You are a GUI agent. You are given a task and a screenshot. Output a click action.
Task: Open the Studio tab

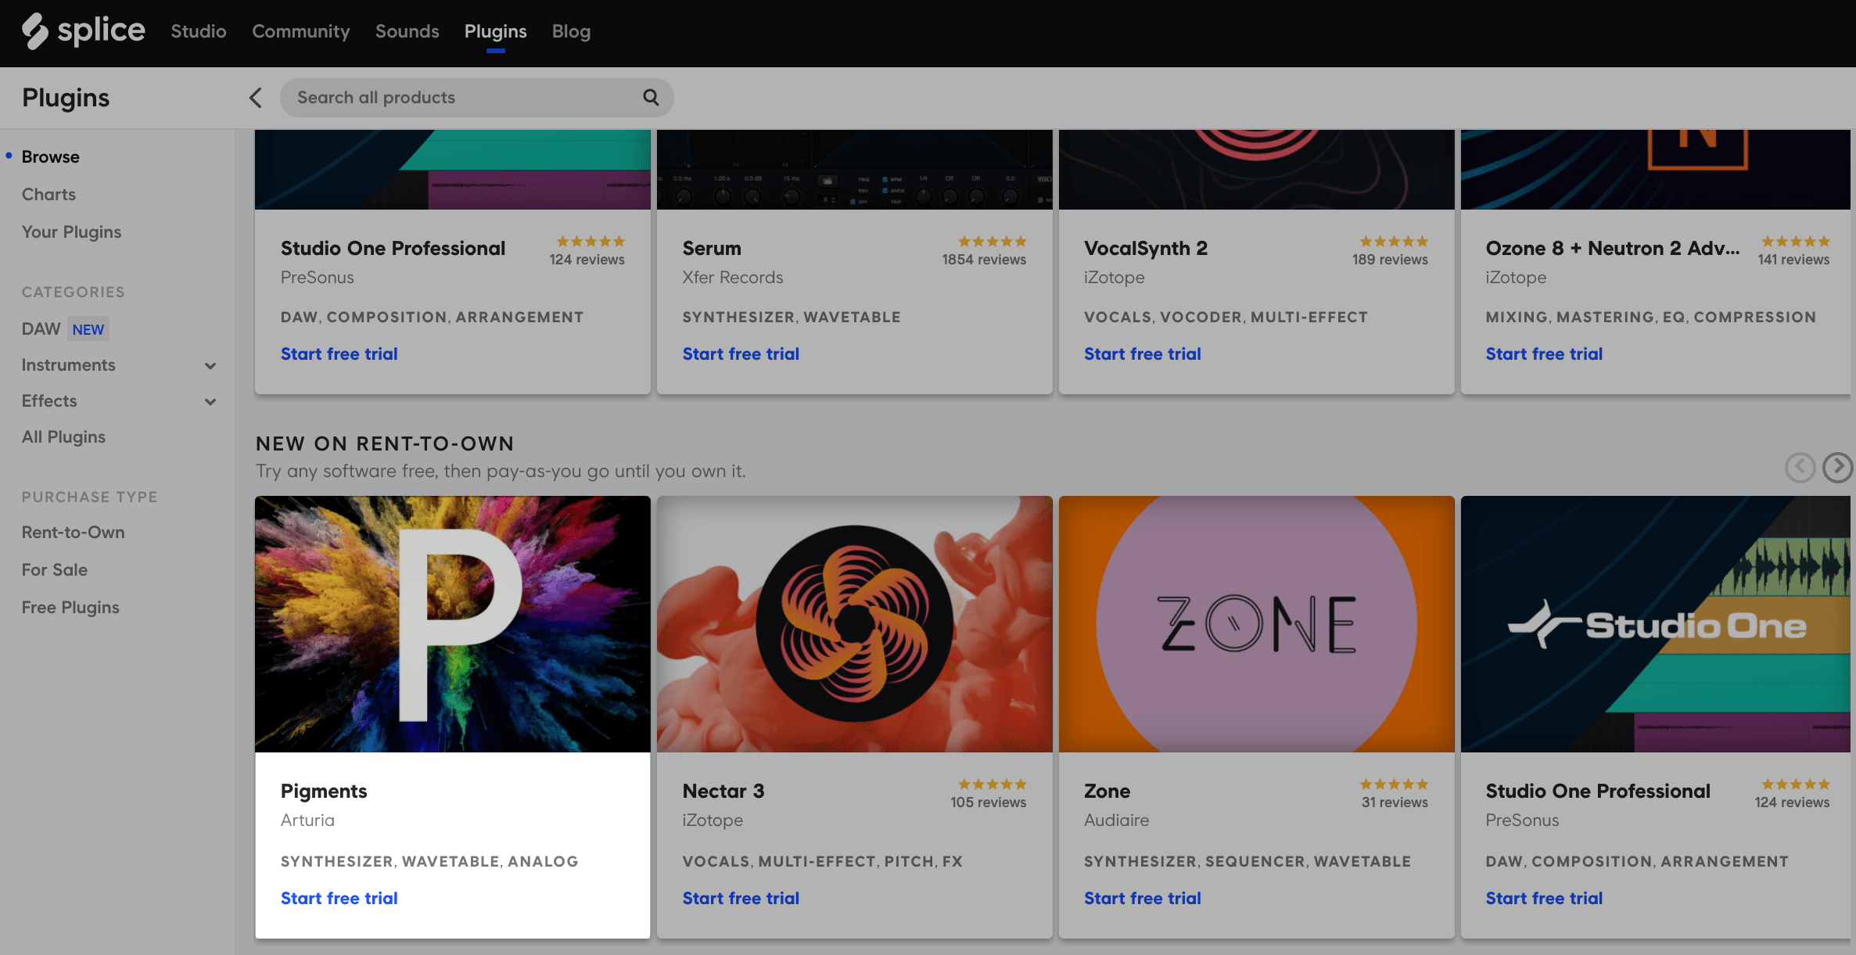(x=199, y=31)
